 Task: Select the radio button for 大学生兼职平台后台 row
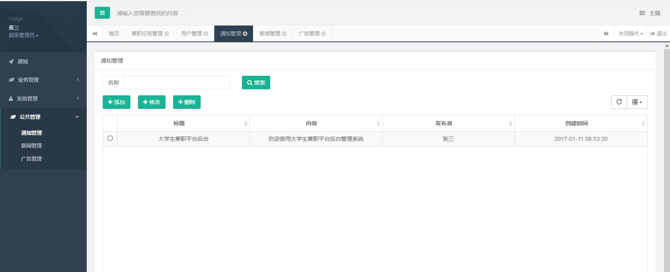[x=110, y=138]
